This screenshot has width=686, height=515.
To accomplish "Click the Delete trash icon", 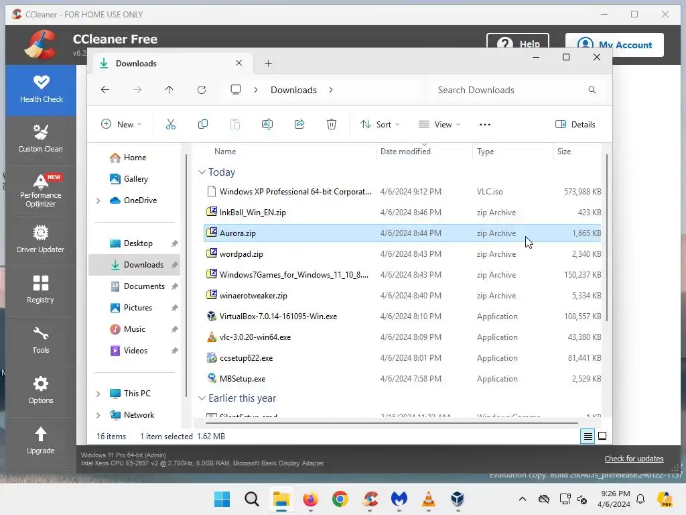I will 332,124.
